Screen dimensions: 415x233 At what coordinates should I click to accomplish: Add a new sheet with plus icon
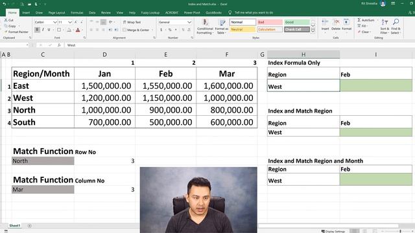coord(29,226)
